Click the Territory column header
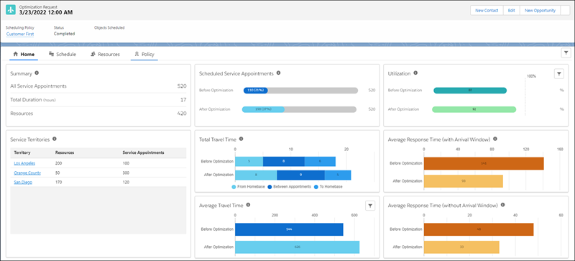The height and width of the screenshot is (261, 575). (x=22, y=152)
